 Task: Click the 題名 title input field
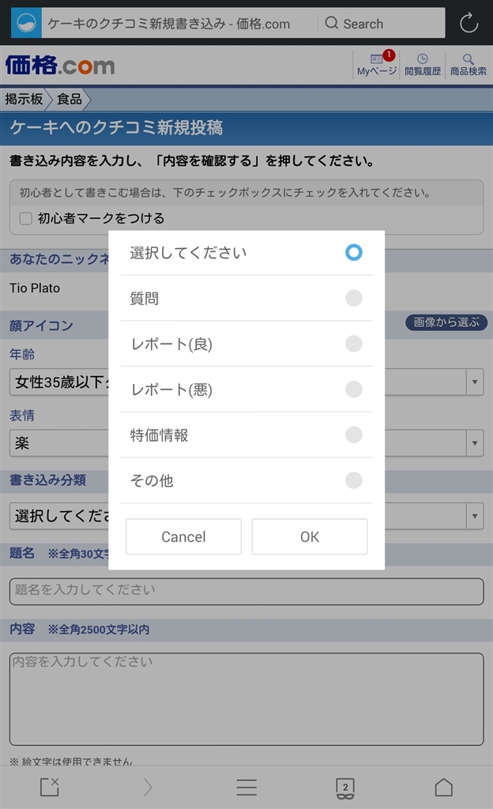pos(246,591)
